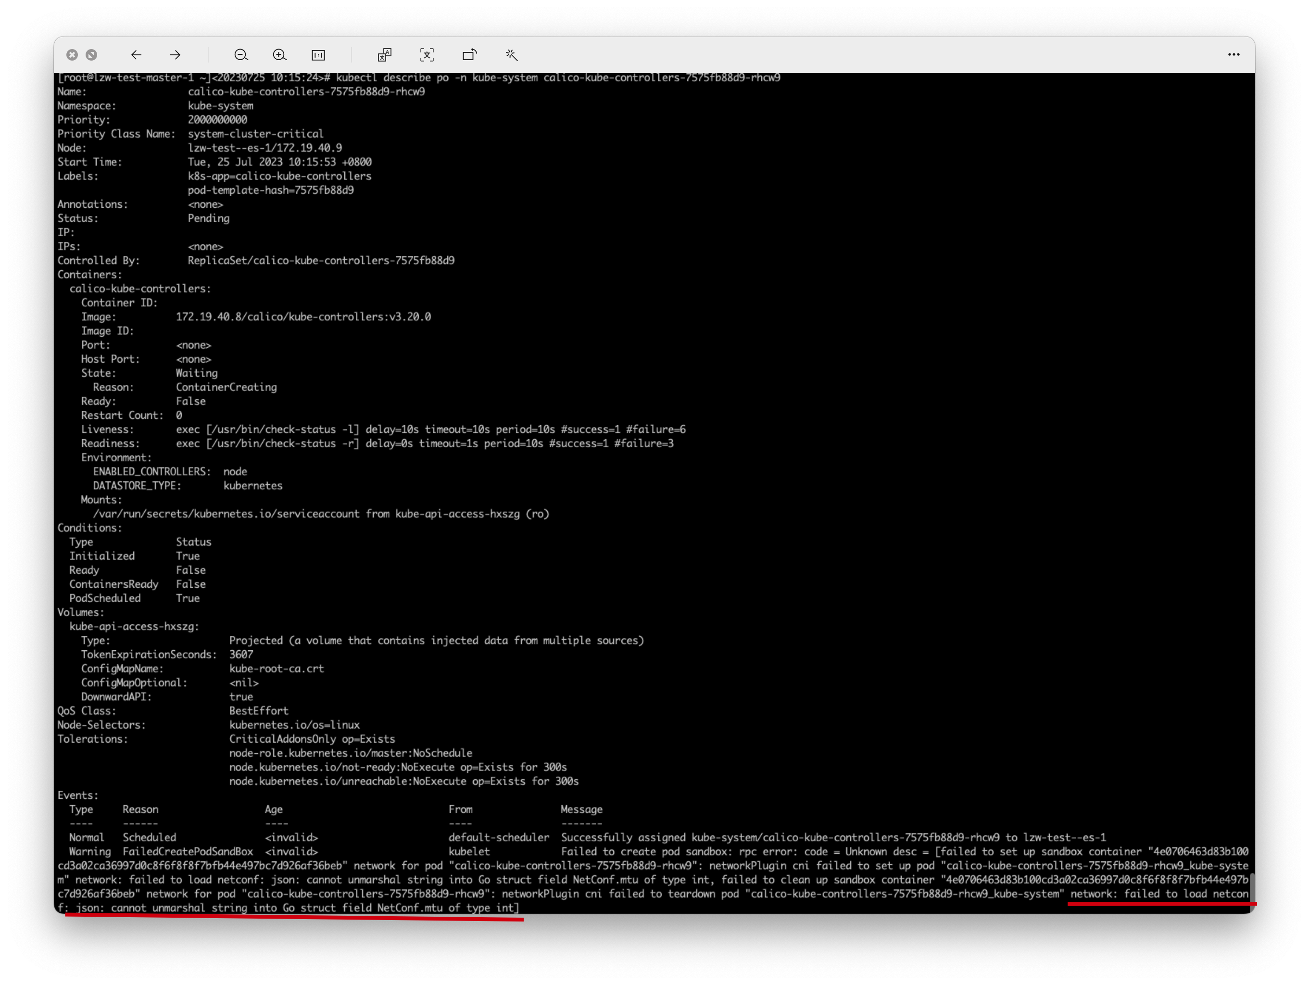
Task: Click the pod name calico-kube-controllers-7575fb88d9-rhcw9
Action: 306,92
